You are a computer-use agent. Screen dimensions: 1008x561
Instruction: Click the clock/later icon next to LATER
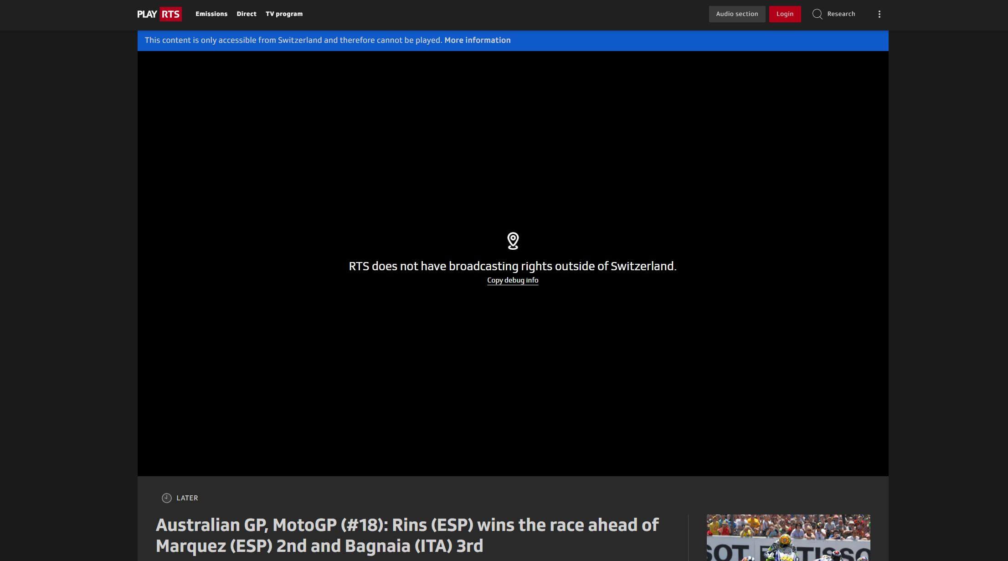(166, 498)
